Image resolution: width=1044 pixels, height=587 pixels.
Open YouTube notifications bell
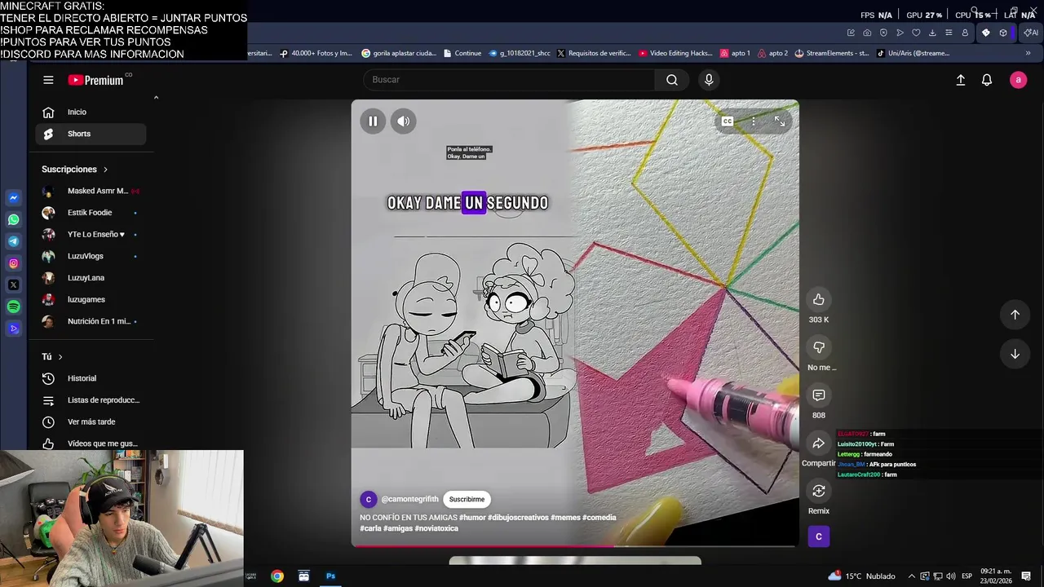[987, 80]
